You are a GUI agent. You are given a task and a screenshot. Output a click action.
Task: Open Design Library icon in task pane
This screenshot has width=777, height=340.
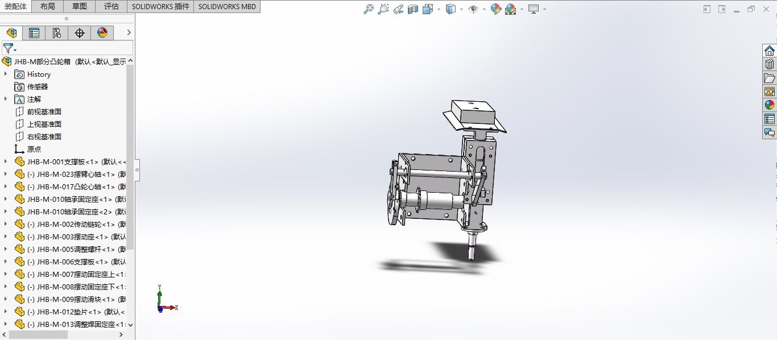coord(770,64)
